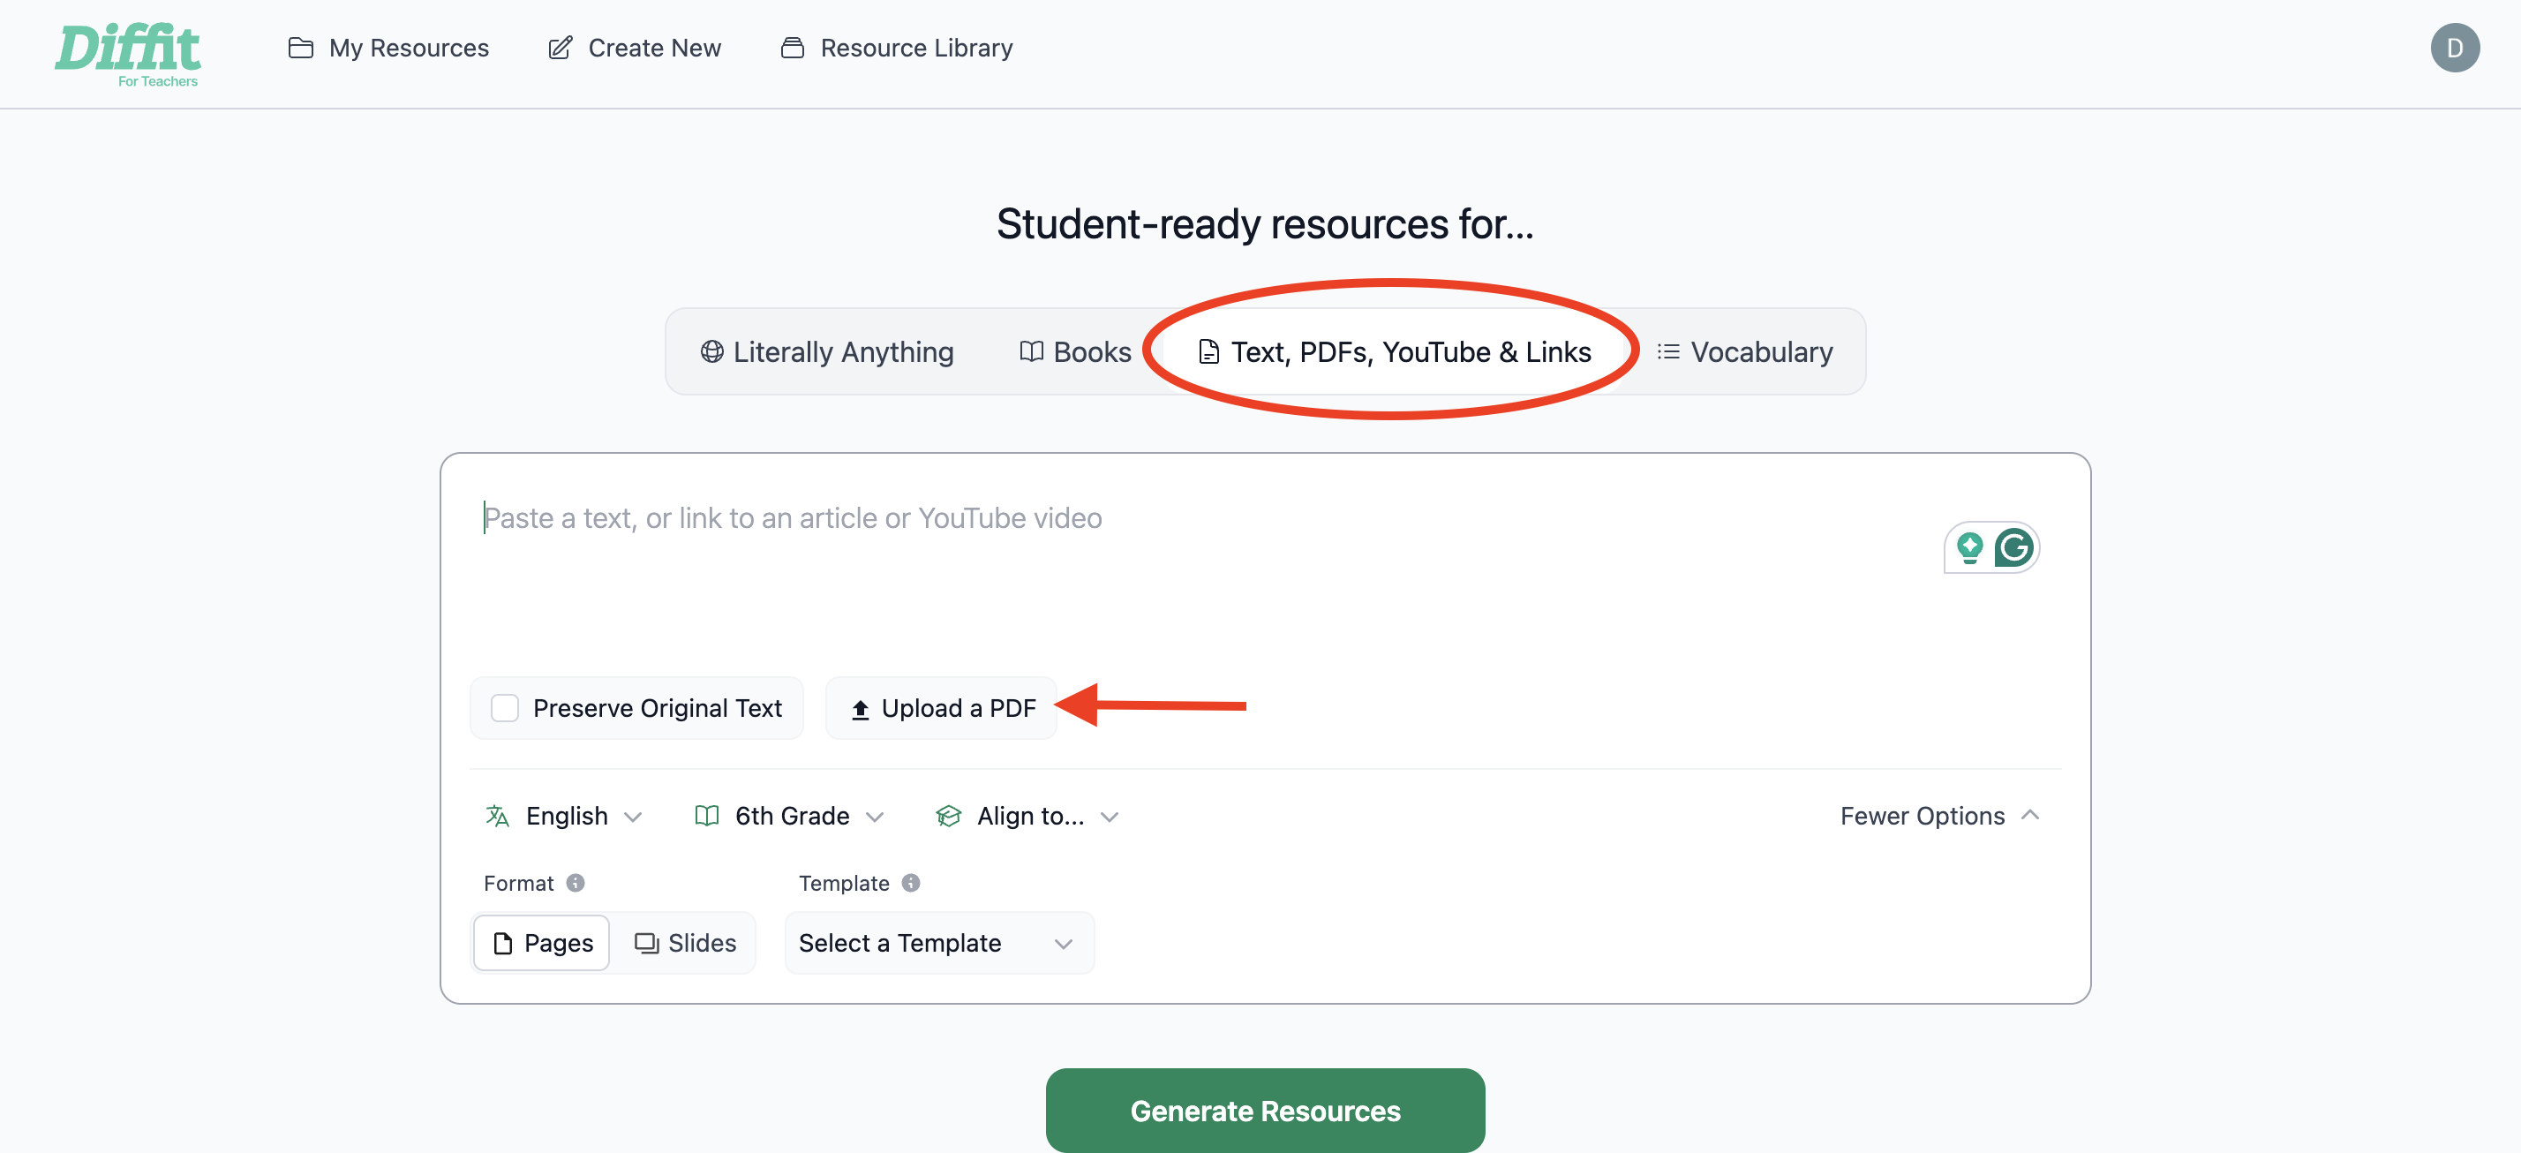Open the English language dropdown
2521x1153 pixels.
click(x=564, y=817)
